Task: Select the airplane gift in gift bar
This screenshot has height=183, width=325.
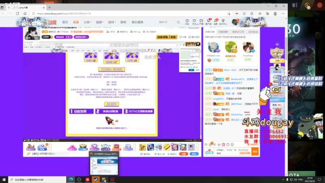Action: (x=158, y=147)
